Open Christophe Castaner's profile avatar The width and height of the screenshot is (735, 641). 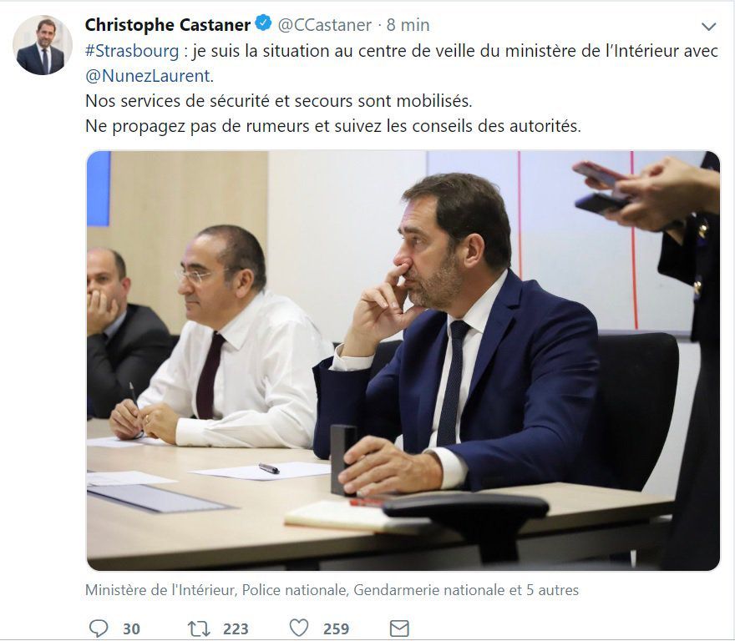click(43, 45)
